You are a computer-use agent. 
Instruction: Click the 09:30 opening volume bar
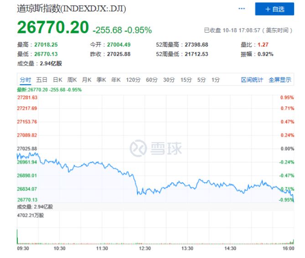[17, 237]
